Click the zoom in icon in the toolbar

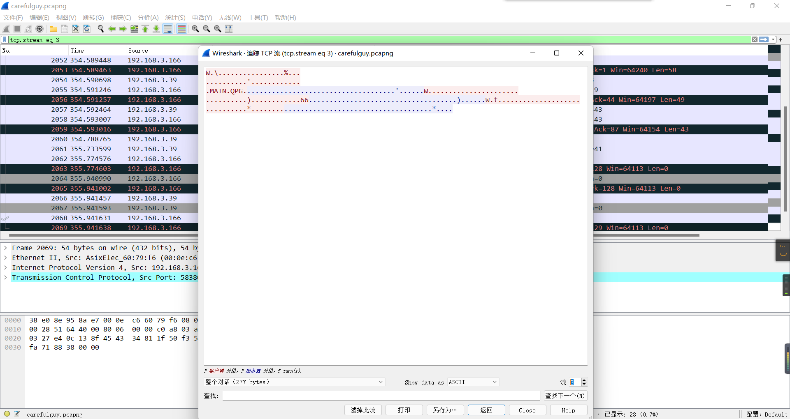click(195, 29)
